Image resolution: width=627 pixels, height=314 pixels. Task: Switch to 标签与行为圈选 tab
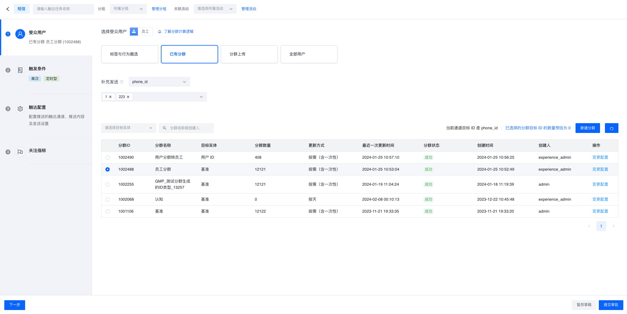click(x=130, y=54)
